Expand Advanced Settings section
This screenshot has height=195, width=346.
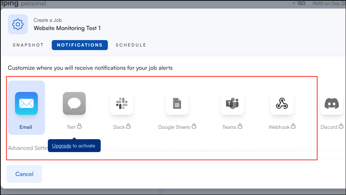28,148
